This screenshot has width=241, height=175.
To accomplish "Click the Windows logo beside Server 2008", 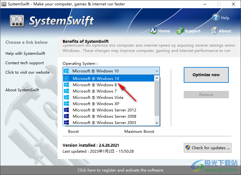I will coord(66,116).
